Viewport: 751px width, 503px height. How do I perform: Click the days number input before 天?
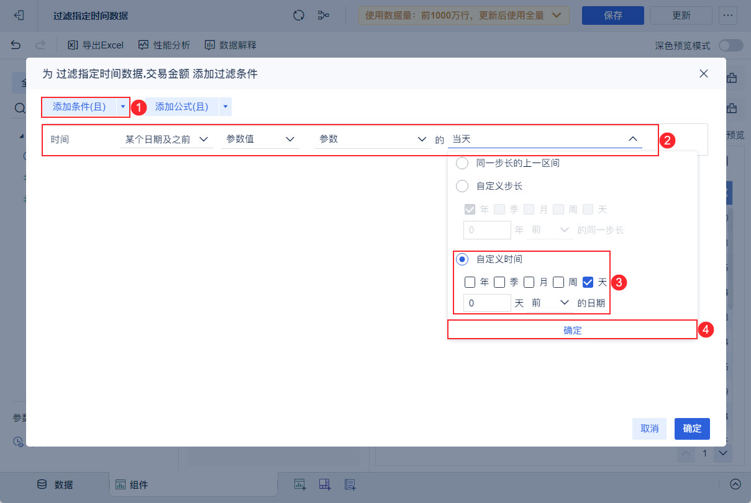pos(488,303)
